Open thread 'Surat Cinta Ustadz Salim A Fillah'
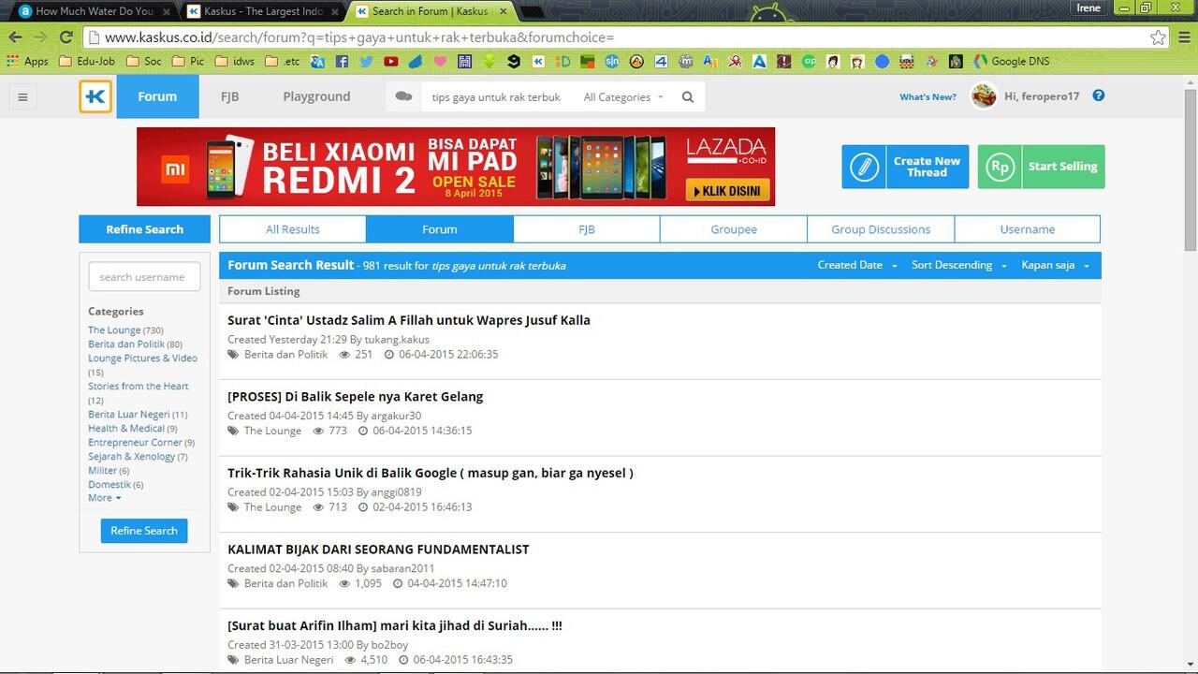This screenshot has height=674, width=1198. (x=409, y=320)
